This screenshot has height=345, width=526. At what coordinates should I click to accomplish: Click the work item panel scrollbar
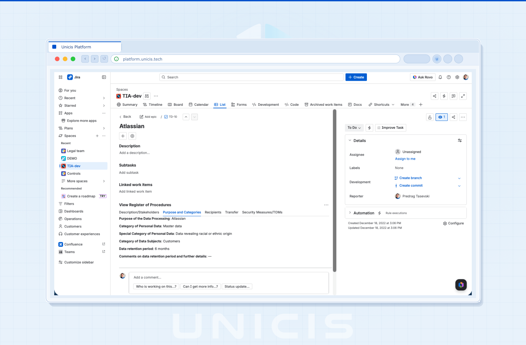coord(335,191)
